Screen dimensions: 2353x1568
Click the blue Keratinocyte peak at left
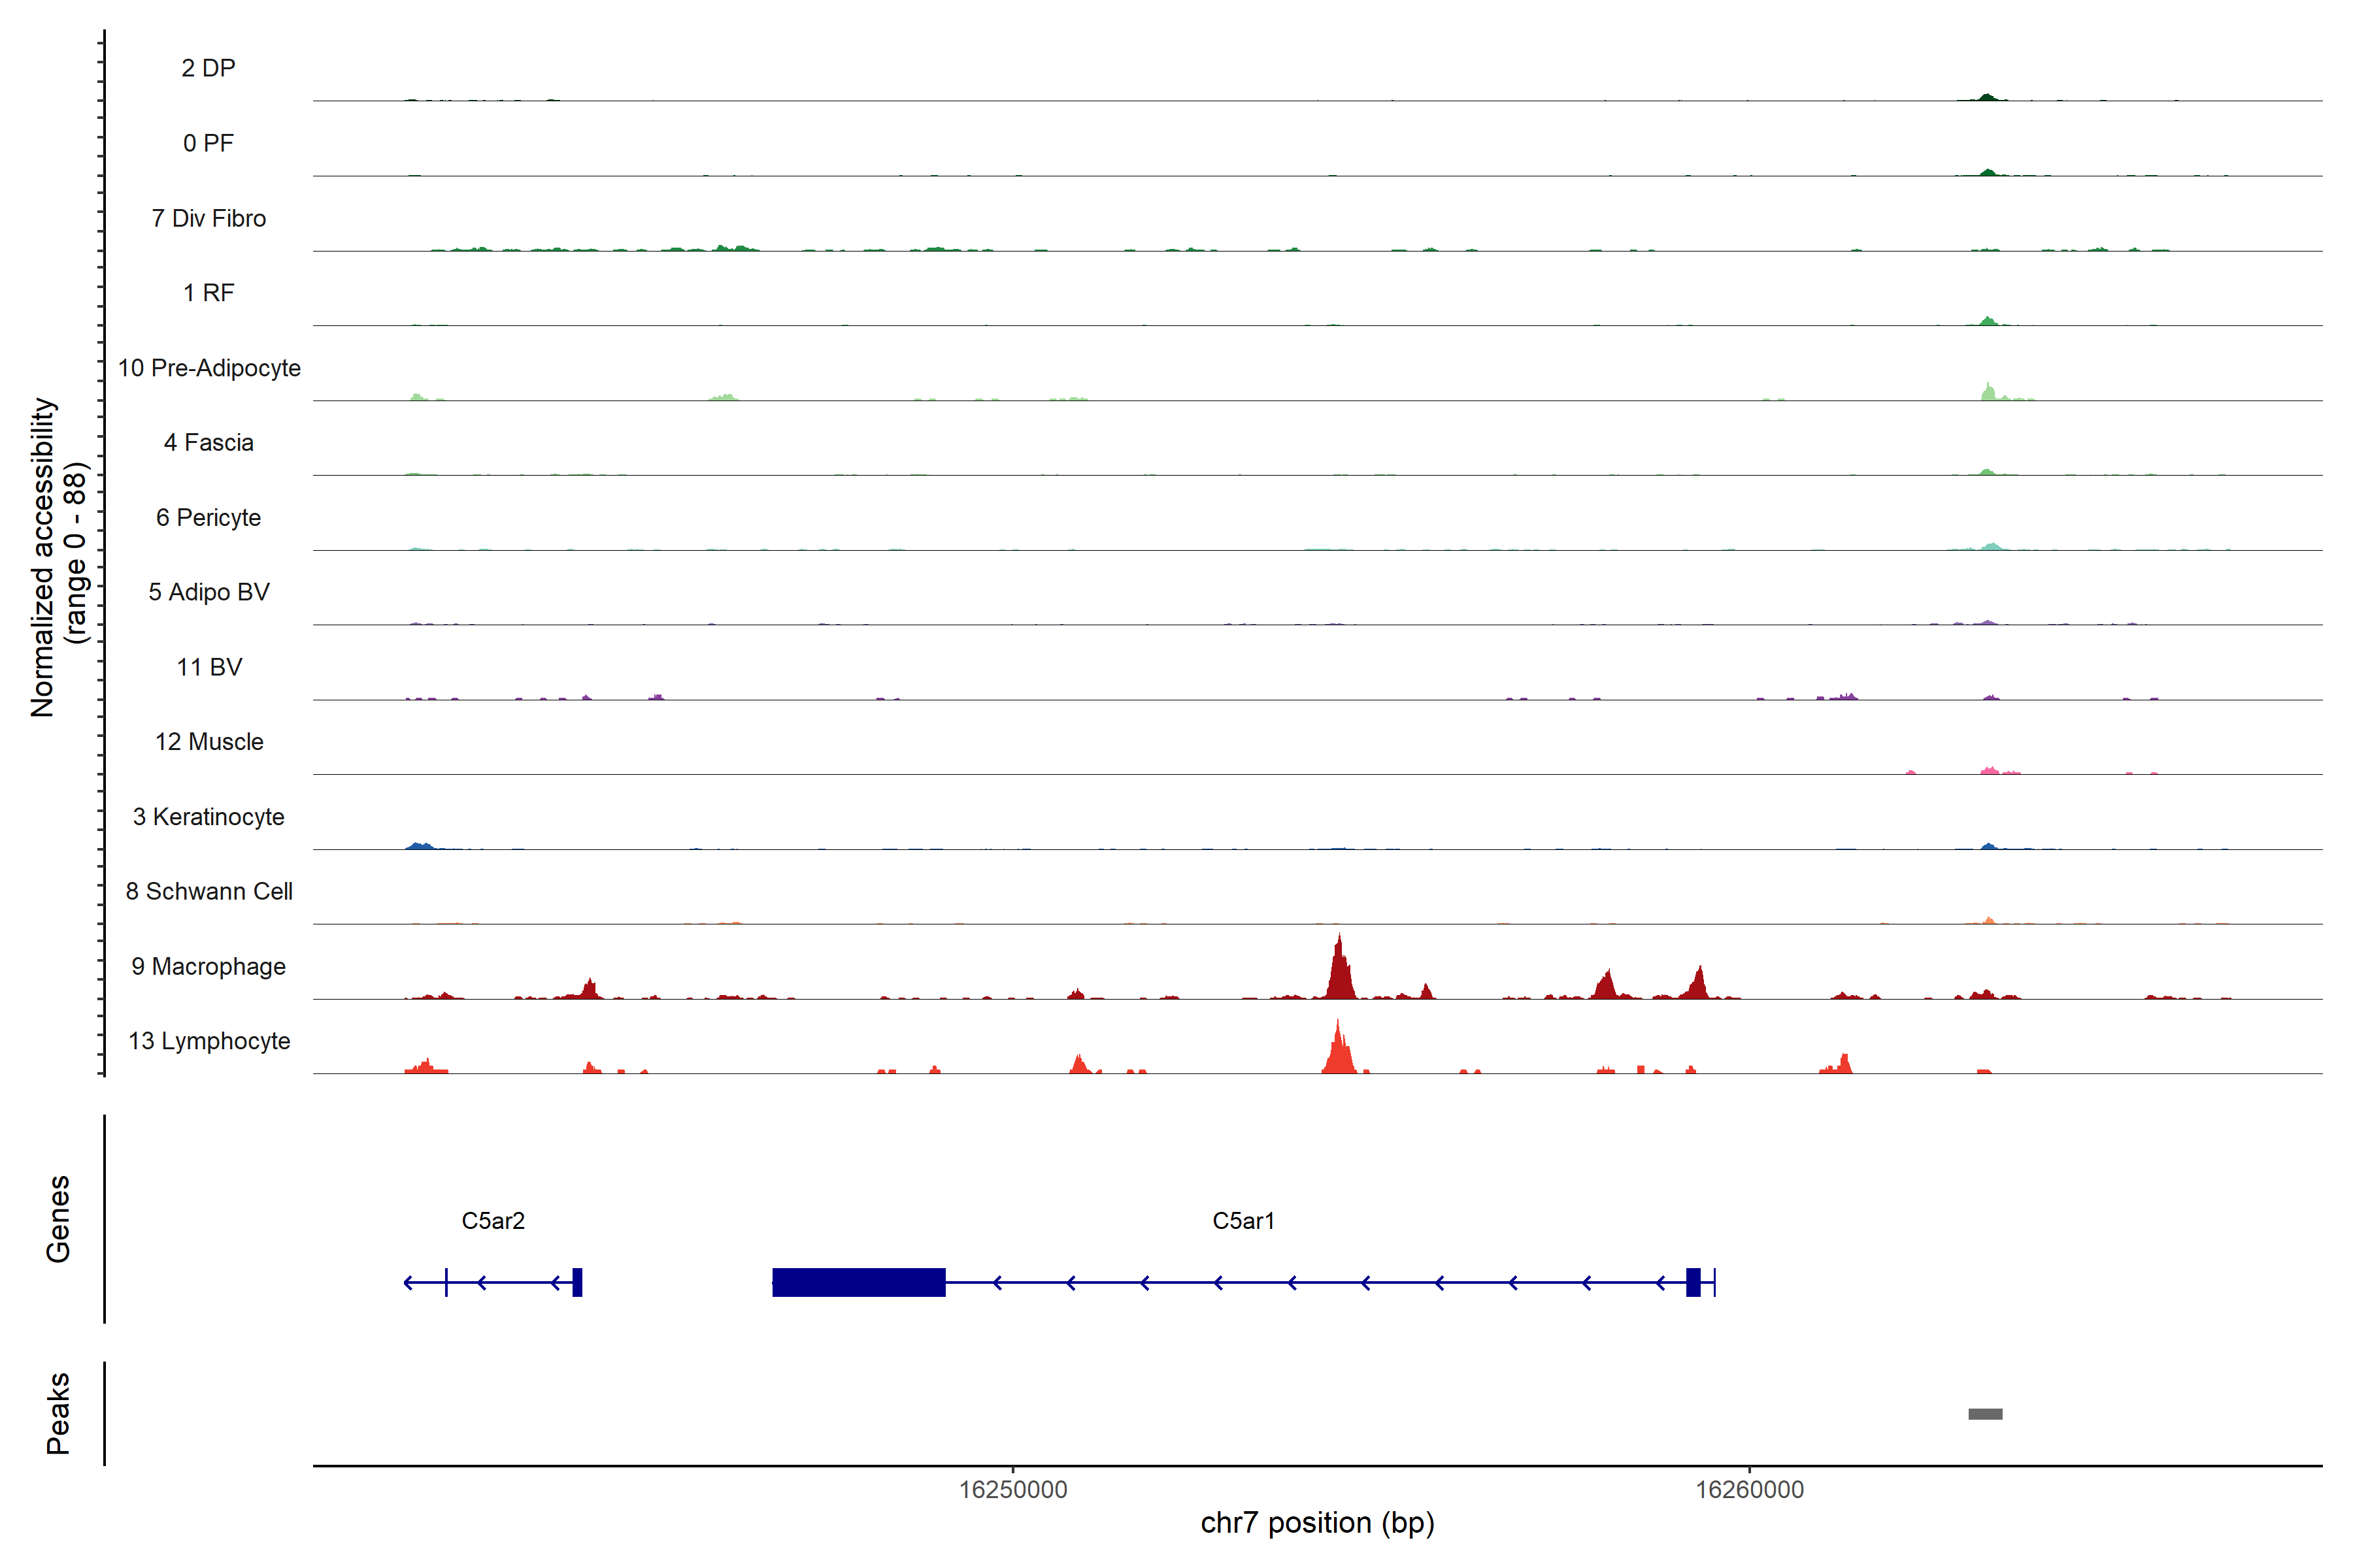tap(419, 846)
